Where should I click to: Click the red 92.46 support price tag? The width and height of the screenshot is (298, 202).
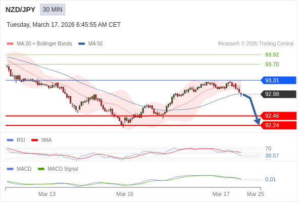click(278, 116)
